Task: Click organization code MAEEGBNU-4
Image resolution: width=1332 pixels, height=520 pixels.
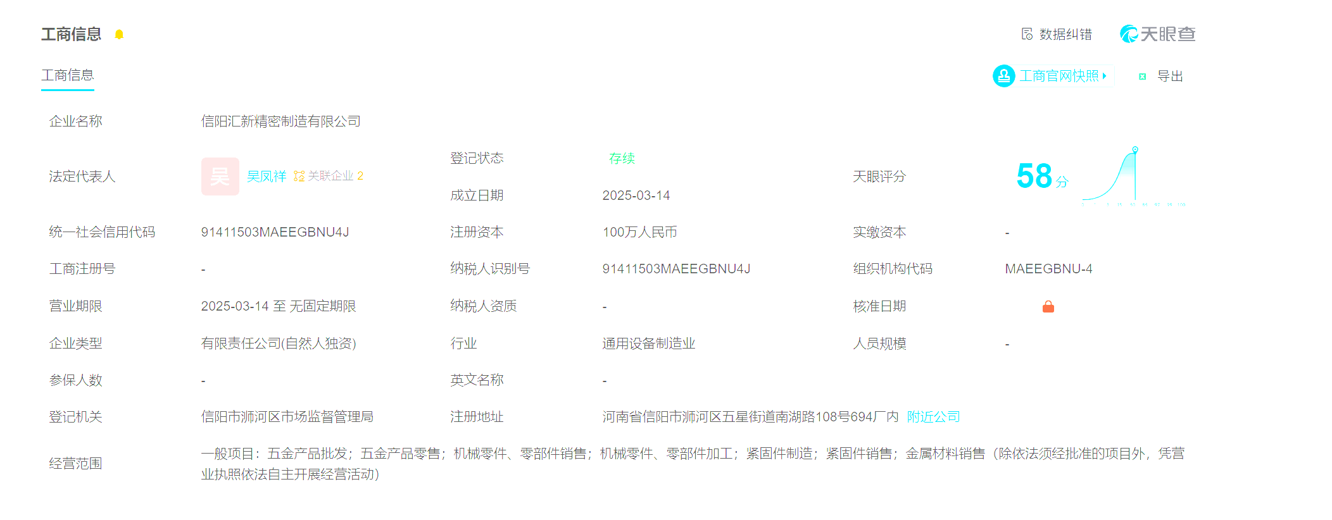Action: [1049, 269]
